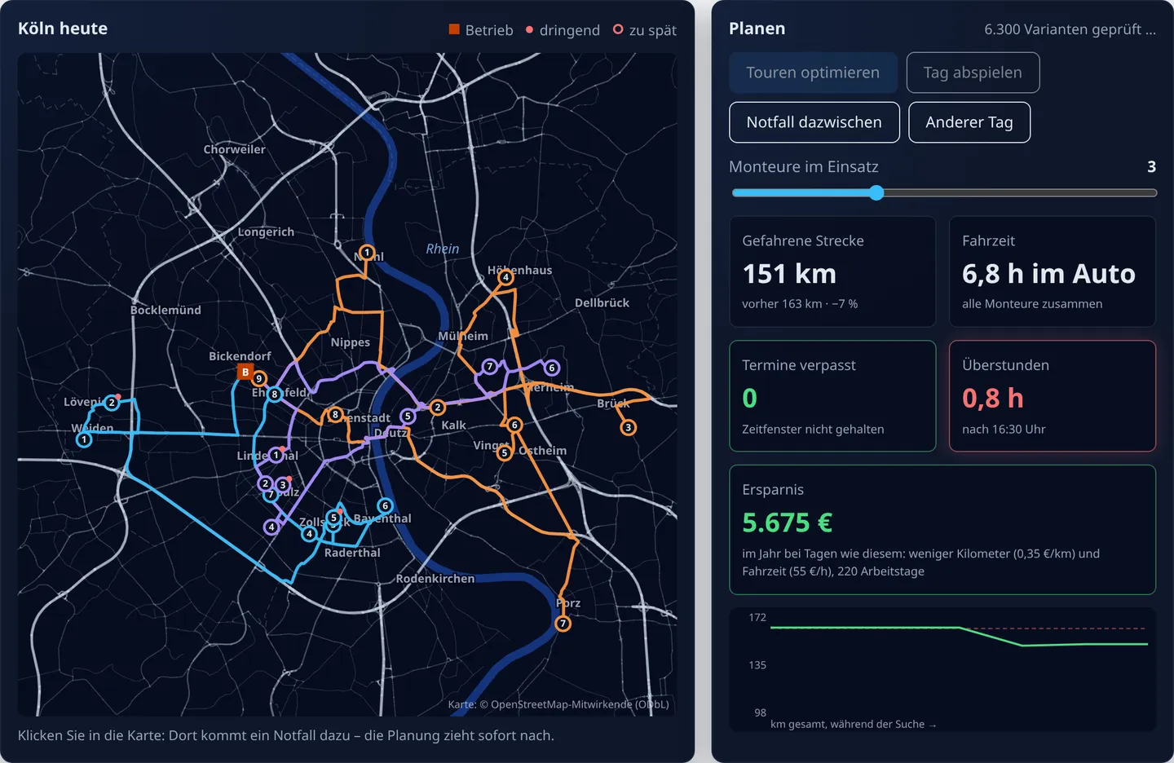Click the Betrieb legend entry

pos(481,30)
